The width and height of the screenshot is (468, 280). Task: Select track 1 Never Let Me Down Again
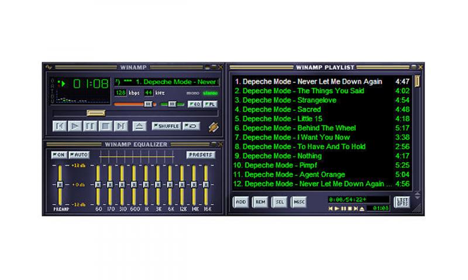click(x=322, y=82)
